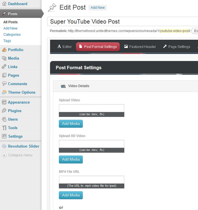Image resolution: width=198 pixels, height=210 pixels.
Task: Open Tags in the Posts submenu
Action: pos(7,41)
